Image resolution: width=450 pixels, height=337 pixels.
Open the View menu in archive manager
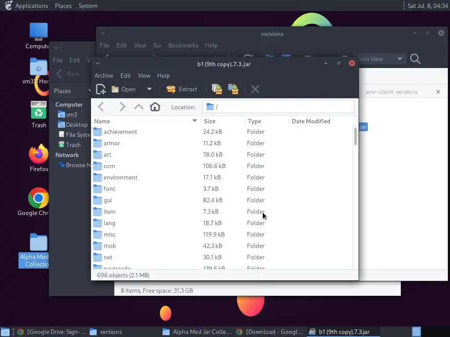pyautogui.click(x=144, y=75)
